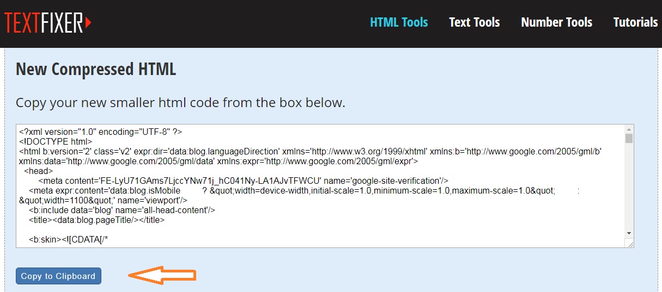Image resolution: width=662 pixels, height=292 pixels.
Task: Click the orange arrow pointing to Copy
Action: pyautogui.click(x=161, y=275)
